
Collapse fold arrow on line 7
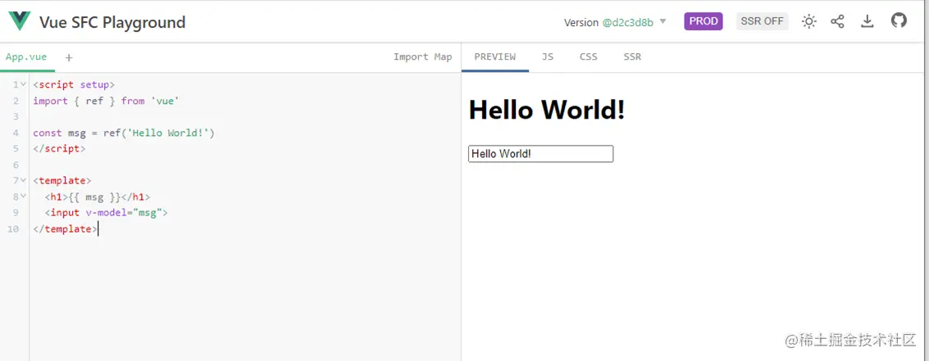(23, 180)
